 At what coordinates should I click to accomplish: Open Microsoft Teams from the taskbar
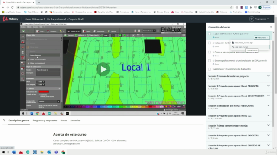tap(56, 152)
